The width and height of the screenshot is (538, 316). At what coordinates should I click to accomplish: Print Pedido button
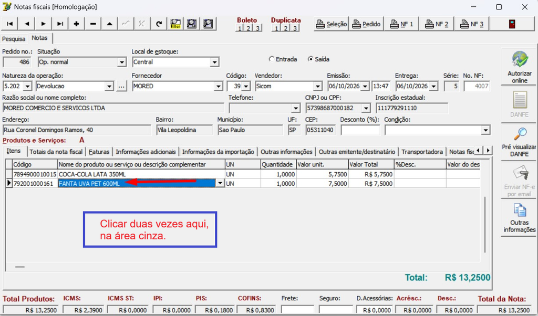coord(366,24)
